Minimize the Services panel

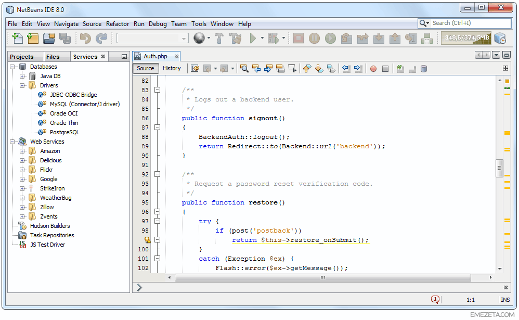coord(124,57)
